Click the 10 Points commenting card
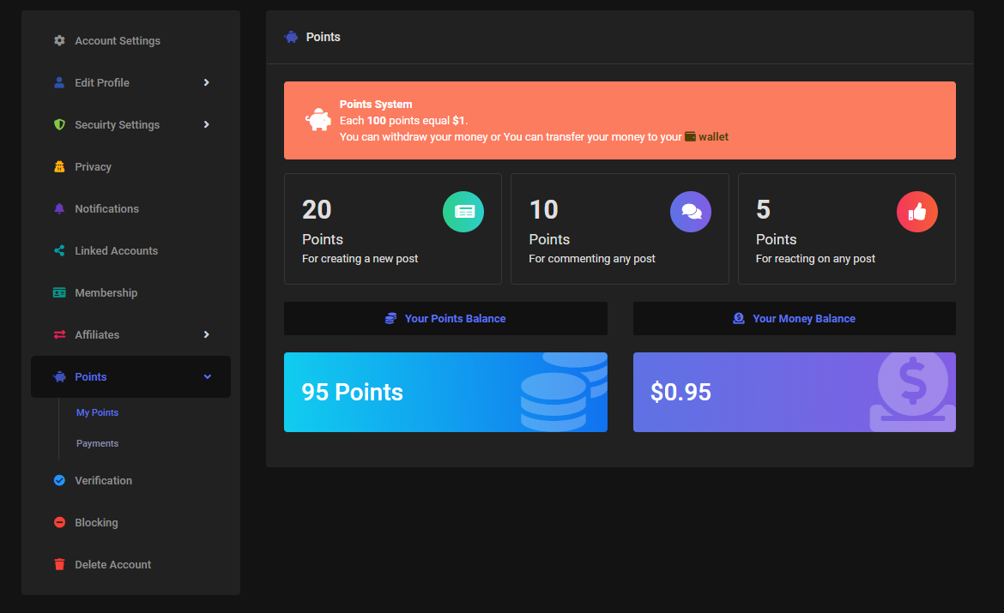The image size is (1004, 613). point(620,229)
